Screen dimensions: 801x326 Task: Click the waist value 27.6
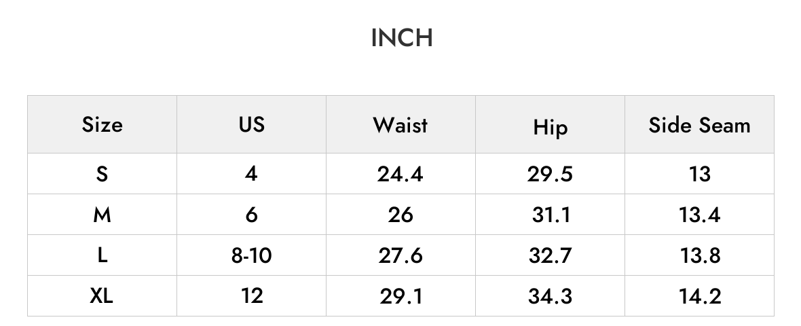click(x=400, y=255)
